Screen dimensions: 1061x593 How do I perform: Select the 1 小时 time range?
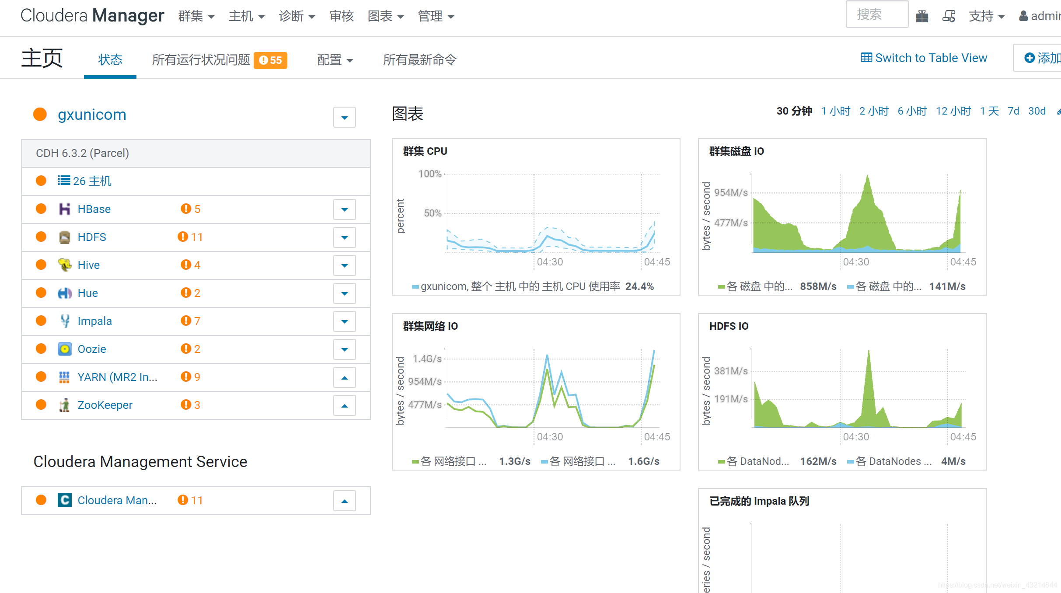(835, 111)
